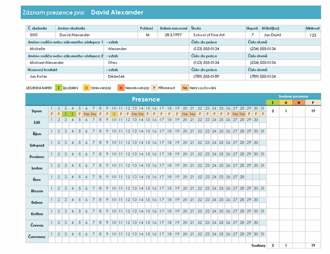
Task: Select the yellow O attendance cell in Srpen
Action: [x=114, y=114]
